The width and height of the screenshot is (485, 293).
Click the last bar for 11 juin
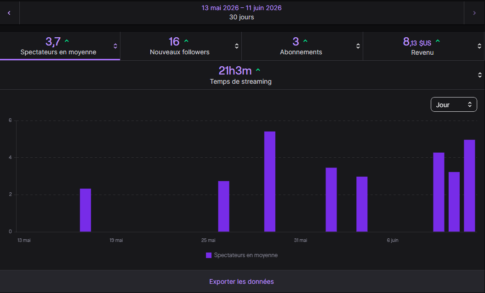[469, 186]
